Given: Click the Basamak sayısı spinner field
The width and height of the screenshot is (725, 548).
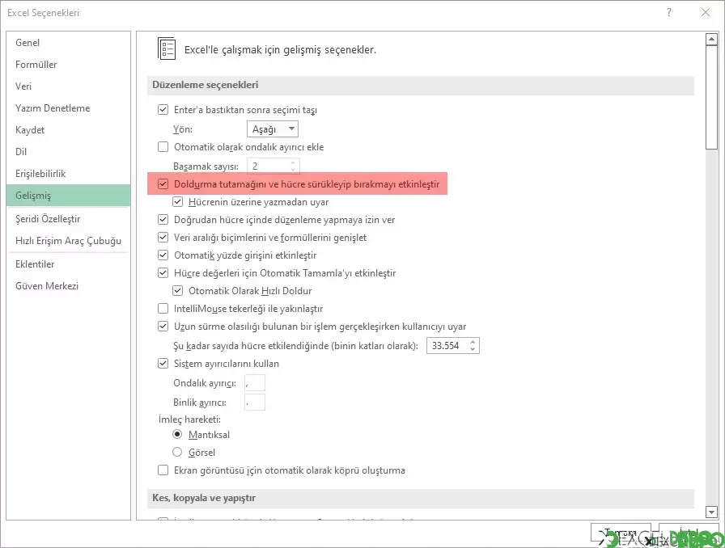Looking at the screenshot, I should (x=273, y=166).
